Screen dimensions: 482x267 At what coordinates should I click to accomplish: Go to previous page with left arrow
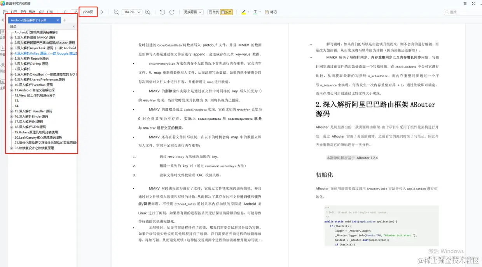coord(65,12)
